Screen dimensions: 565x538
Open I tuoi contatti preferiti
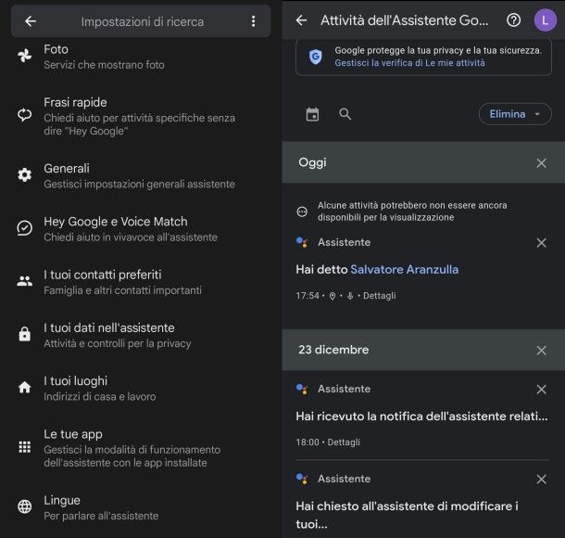click(x=141, y=282)
